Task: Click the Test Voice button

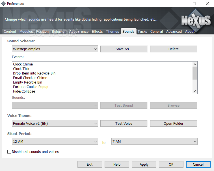Action: click(124, 123)
